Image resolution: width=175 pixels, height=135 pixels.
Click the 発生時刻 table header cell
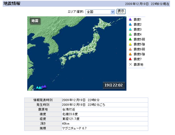click(x=43, y=105)
